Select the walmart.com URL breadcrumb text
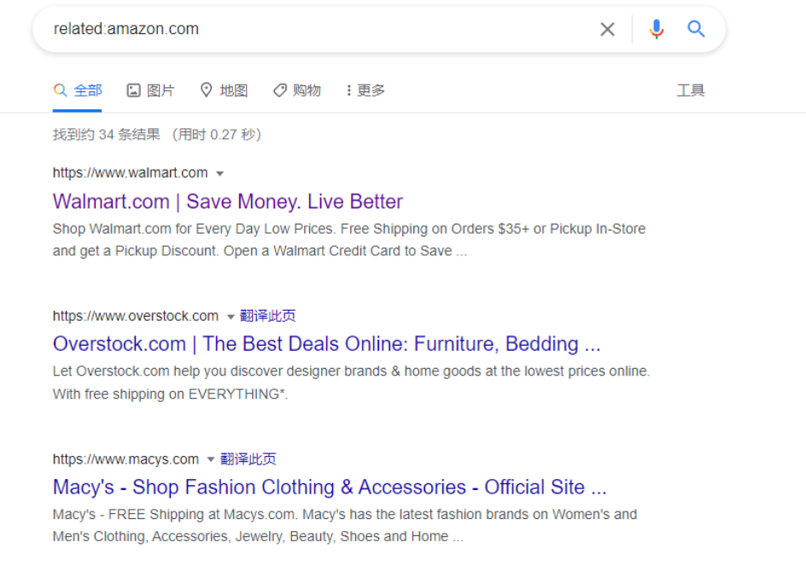 point(132,172)
